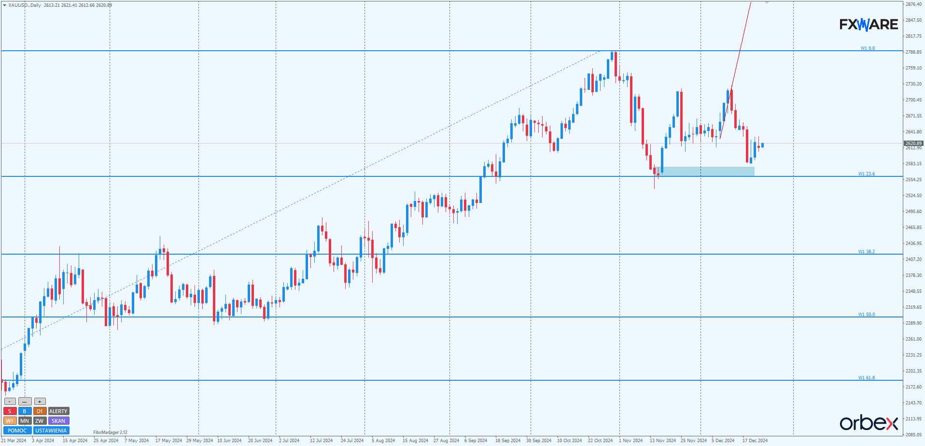Open the purple SKAN scanner button
Viewport: 925px width, 446px height.
(58, 421)
